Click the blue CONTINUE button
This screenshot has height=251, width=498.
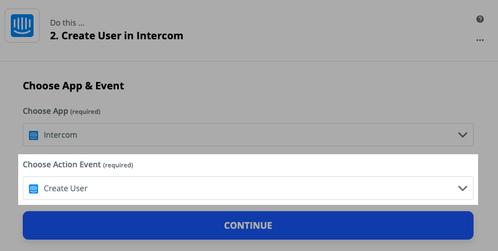point(248,225)
